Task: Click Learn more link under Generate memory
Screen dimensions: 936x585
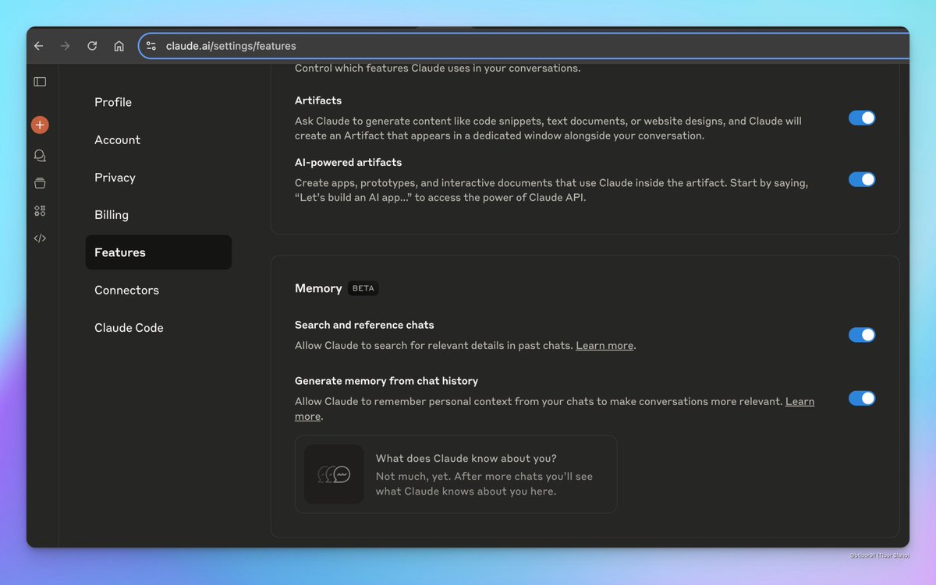Action: point(799,401)
